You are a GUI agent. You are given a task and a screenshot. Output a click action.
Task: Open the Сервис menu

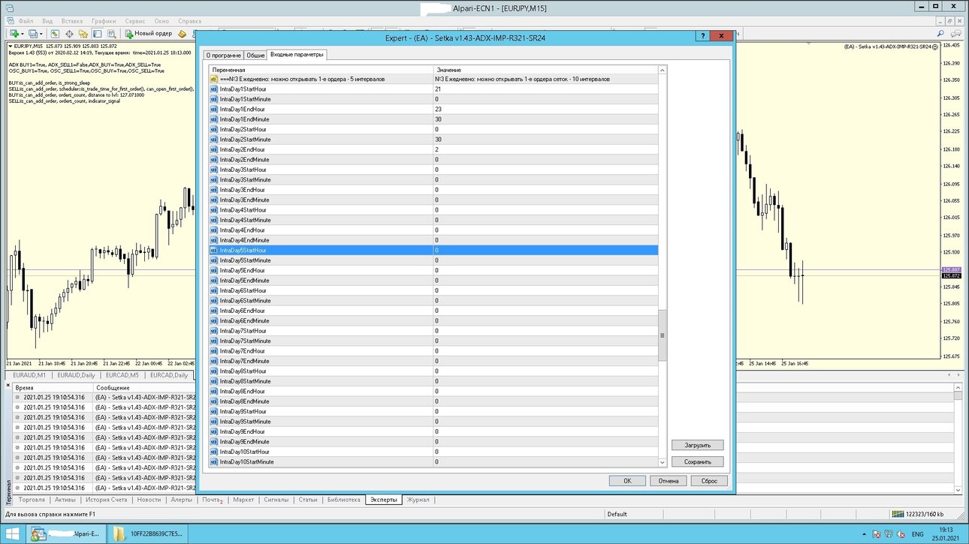click(x=136, y=22)
